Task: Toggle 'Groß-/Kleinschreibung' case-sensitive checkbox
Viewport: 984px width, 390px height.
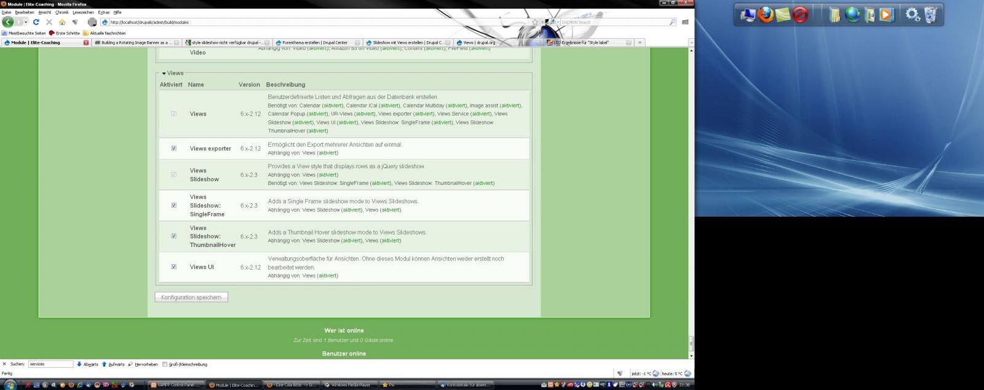Action: point(165,364)
